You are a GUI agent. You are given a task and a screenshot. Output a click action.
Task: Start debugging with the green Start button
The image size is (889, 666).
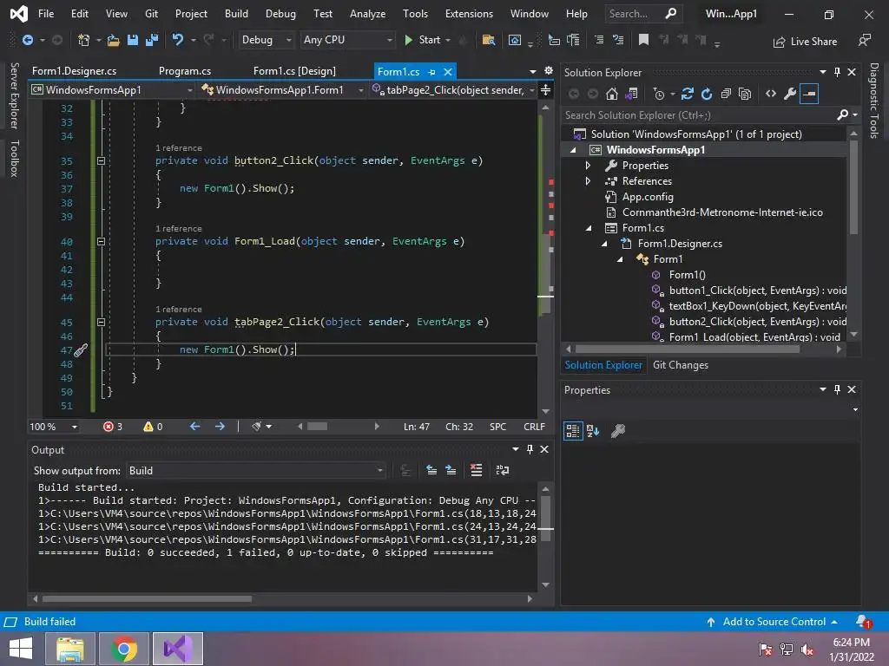422,40
